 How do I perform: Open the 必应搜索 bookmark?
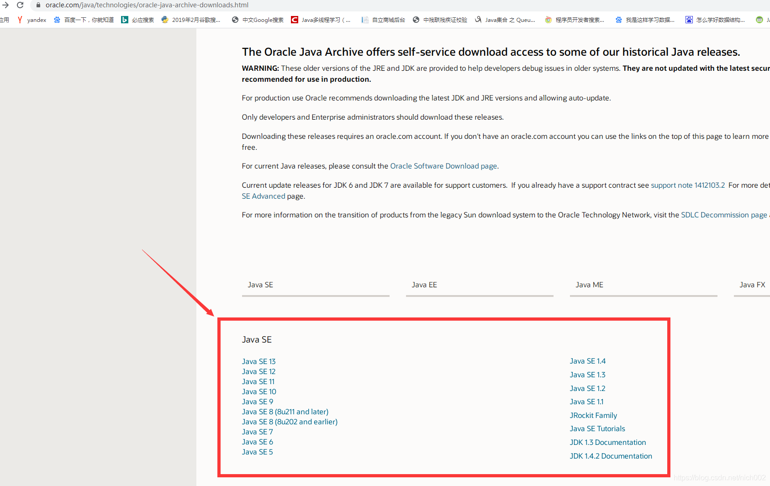coord(137,20)
